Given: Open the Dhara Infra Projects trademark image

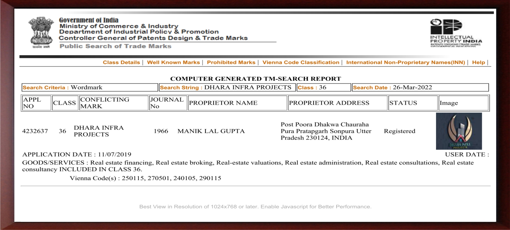Looking at the screenshot, I should pyautogui.click(x=459, y=131).
